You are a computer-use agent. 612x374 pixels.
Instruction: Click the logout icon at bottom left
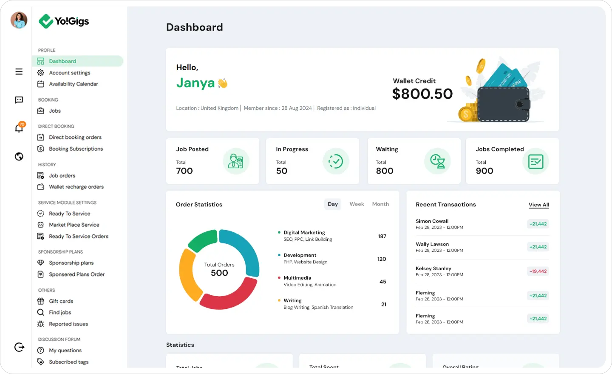(19, 347)
